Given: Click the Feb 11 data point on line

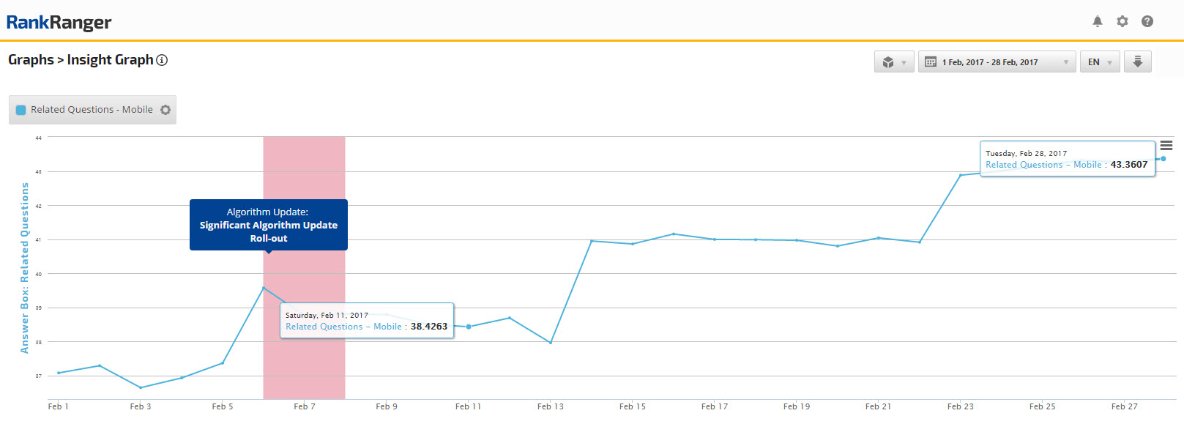Looking at the screenshot, I should 469,327.
